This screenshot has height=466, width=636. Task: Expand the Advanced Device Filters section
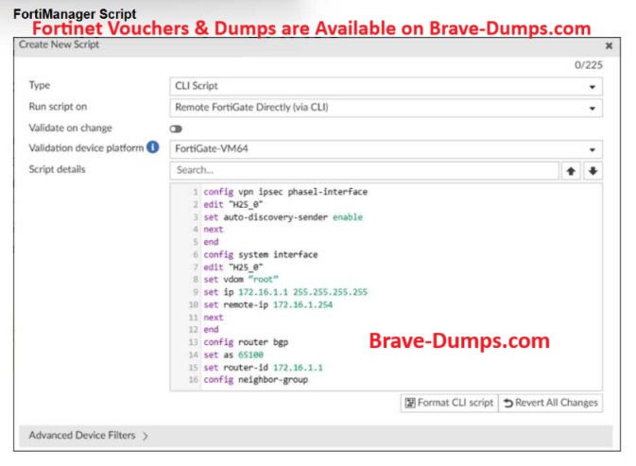pos(89,436)
